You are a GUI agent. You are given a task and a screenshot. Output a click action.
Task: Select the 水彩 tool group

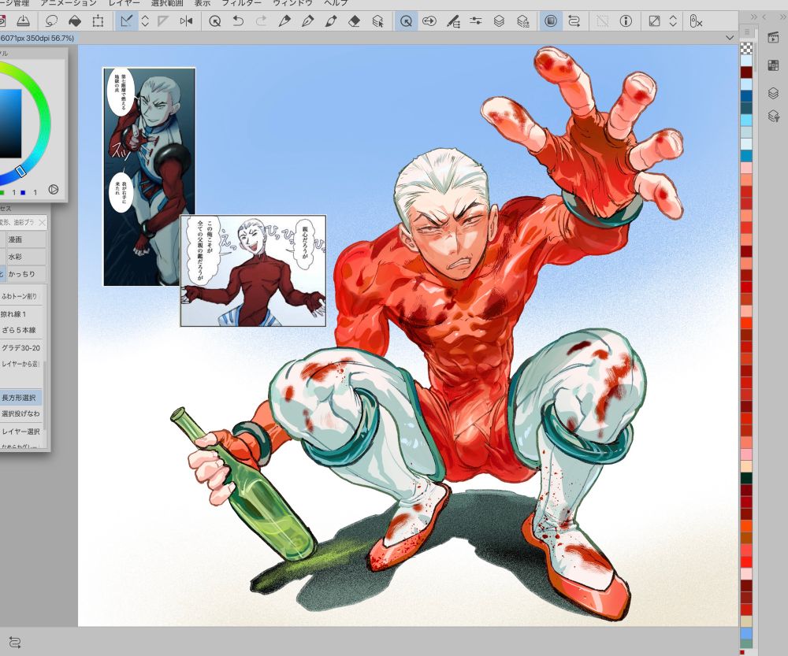[x=25, y=257]
